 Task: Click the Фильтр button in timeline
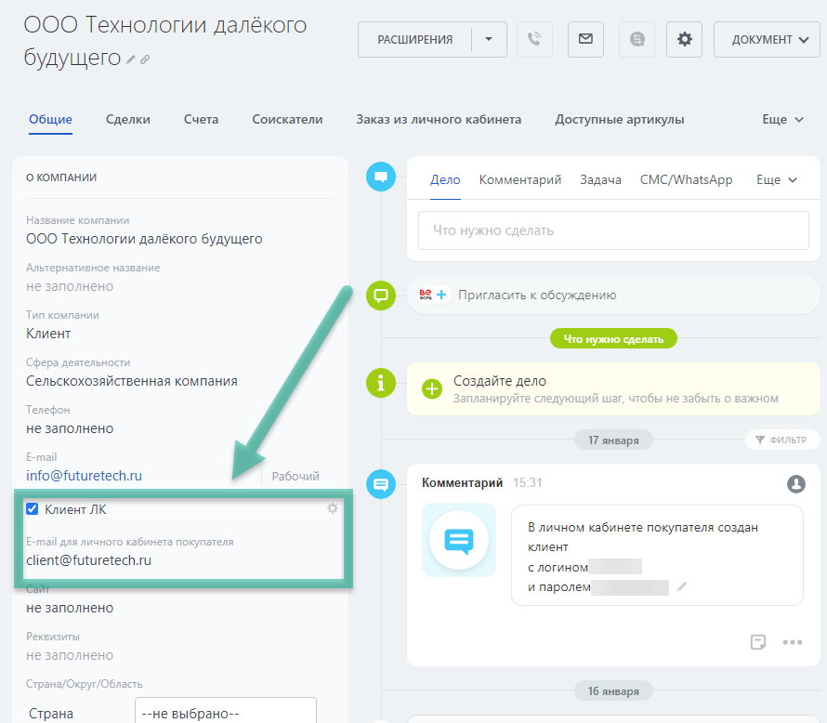pyautogui.click(x=781, y=440)
